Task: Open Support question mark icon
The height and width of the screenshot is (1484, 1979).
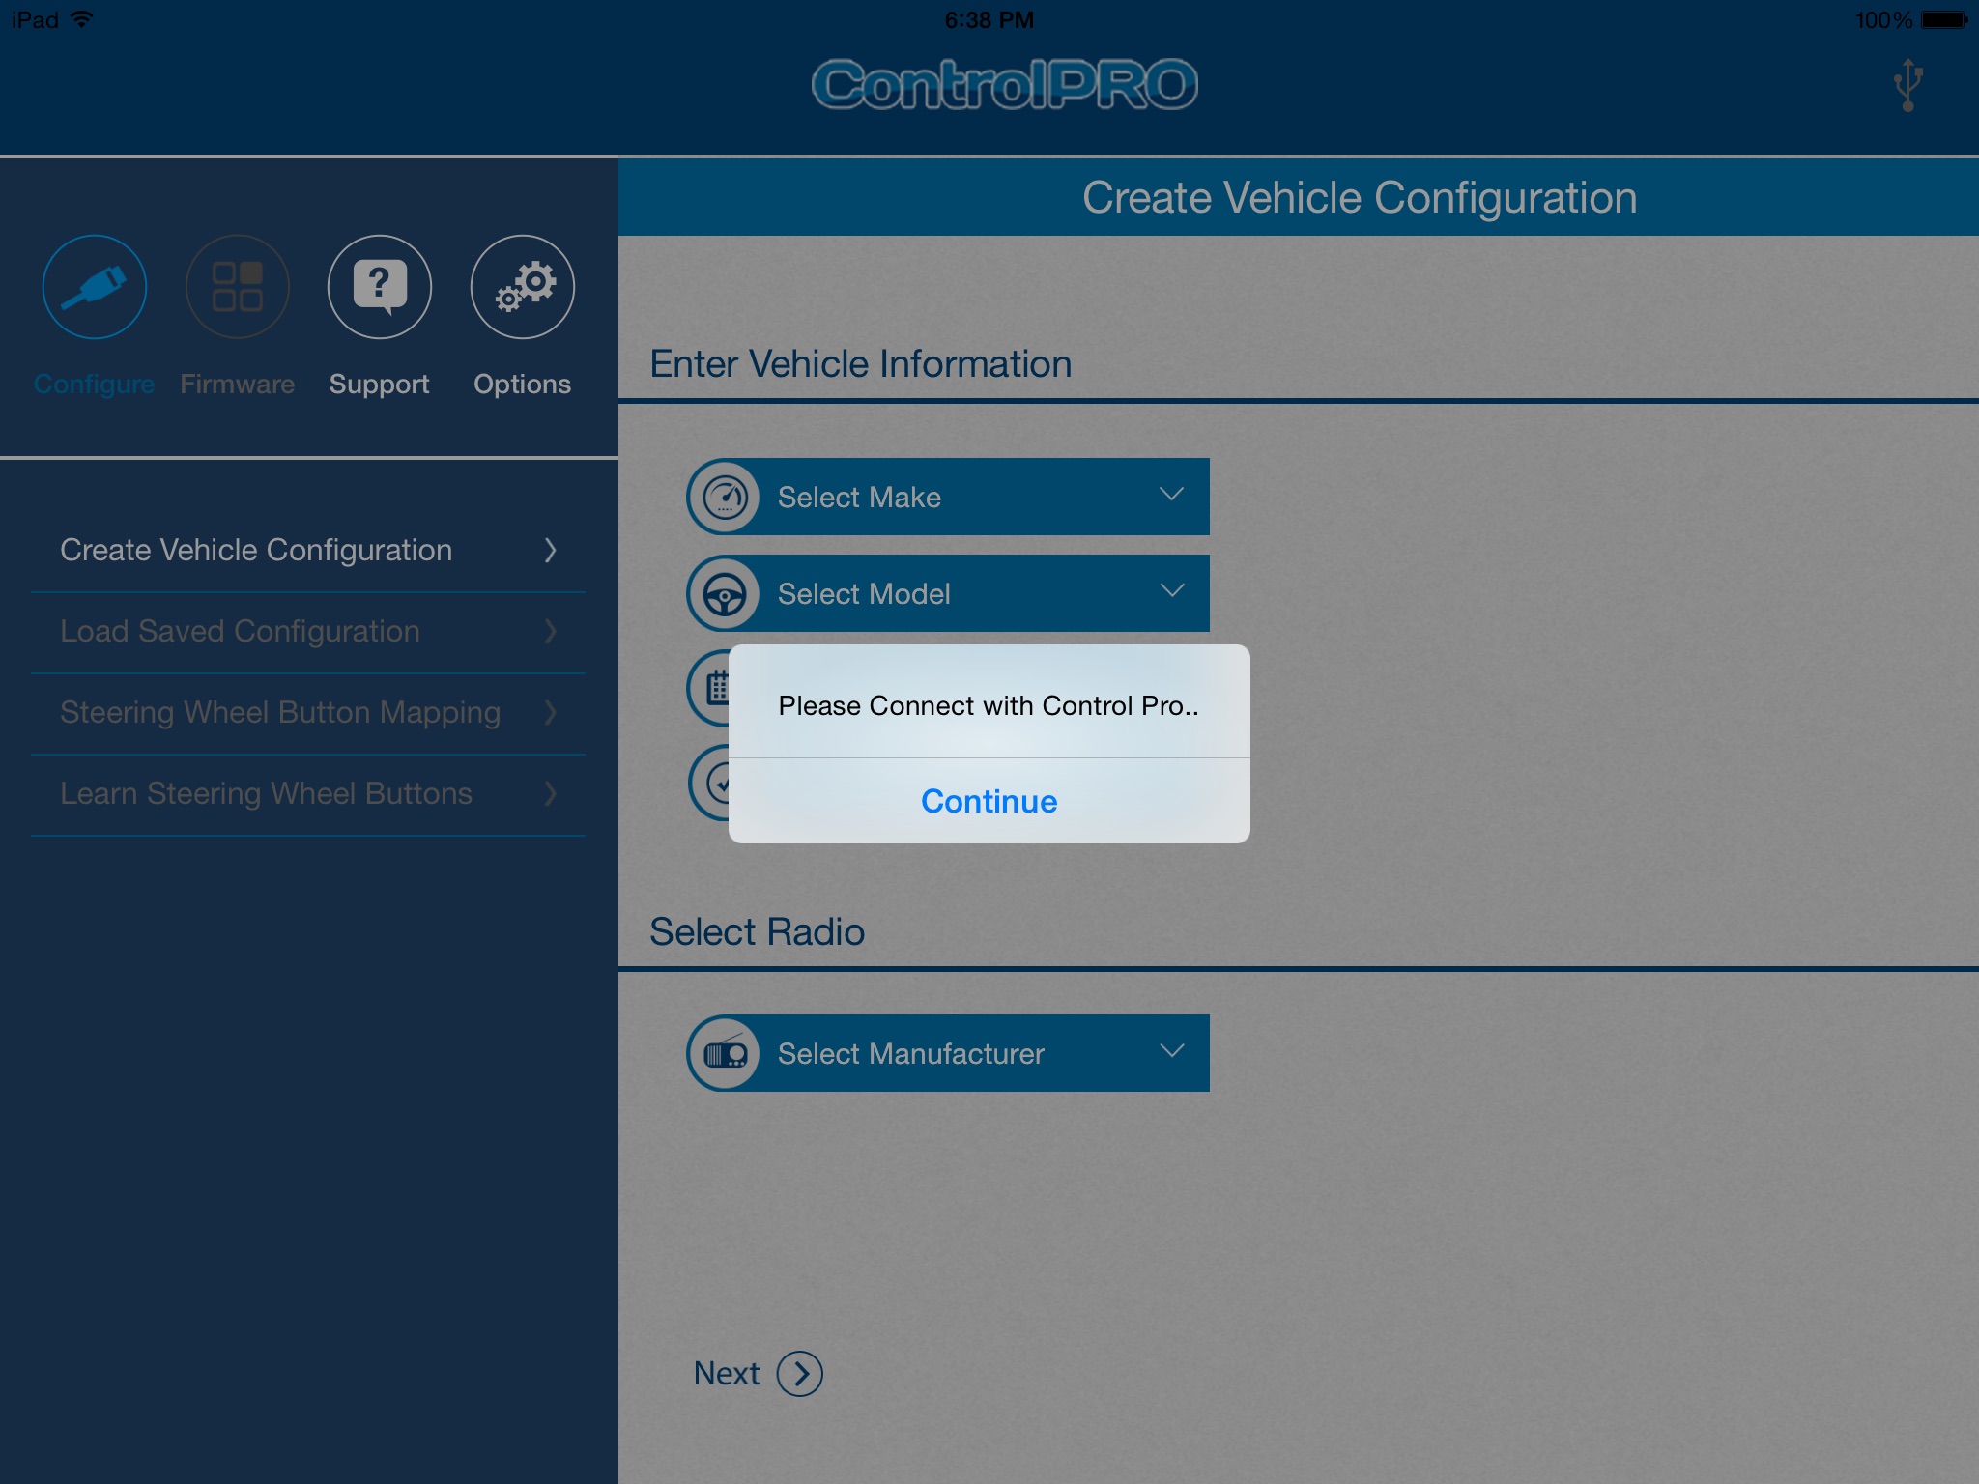Action: point(379,287)
